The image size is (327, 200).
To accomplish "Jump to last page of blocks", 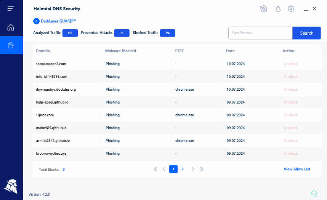I will (x=202, y=169).
